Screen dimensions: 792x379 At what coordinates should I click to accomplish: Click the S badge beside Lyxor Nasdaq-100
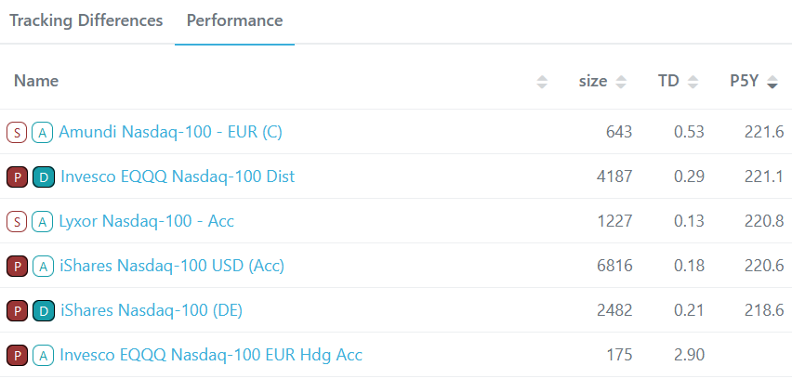(16, 221)
